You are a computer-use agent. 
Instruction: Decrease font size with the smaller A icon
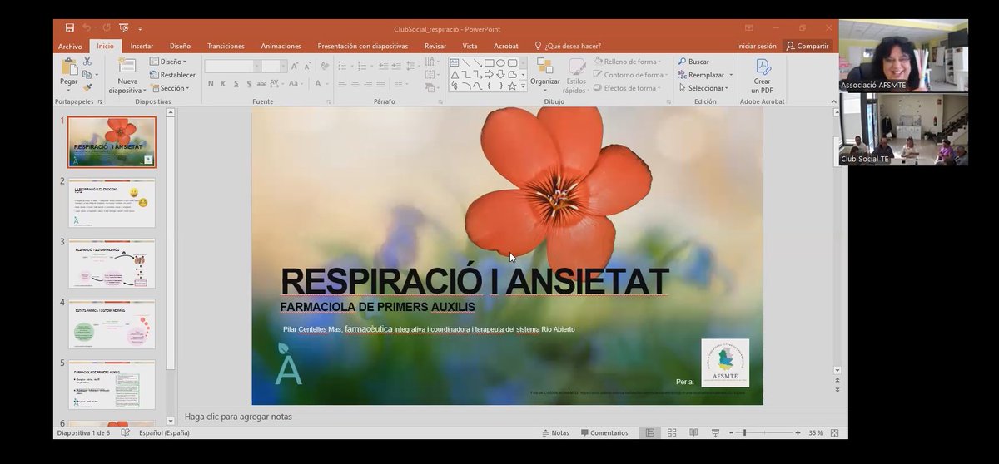[x=309, y=66]
